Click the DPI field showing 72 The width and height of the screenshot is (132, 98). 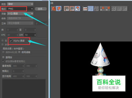tap(30, 35)
